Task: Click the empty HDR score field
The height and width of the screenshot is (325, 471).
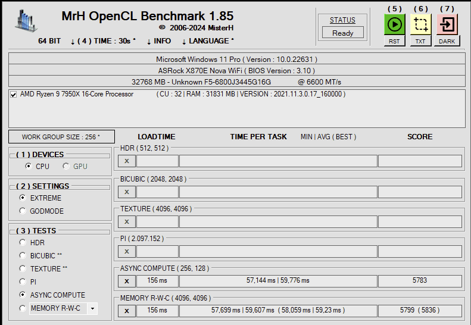Action: click(420, 161)
